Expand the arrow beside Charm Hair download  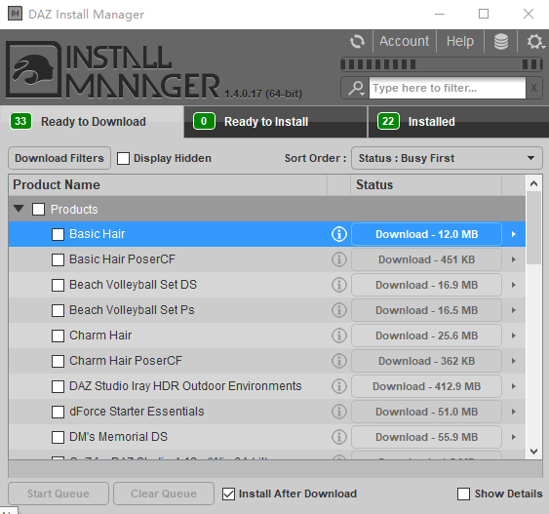click(514, 336)
